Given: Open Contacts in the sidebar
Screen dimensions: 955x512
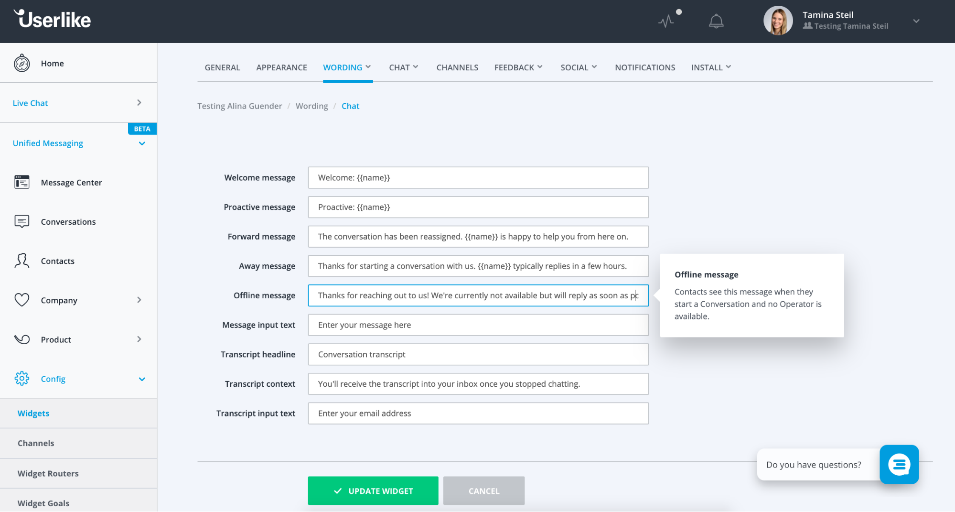Looking at the screenshot, I should tap(57, 261).
